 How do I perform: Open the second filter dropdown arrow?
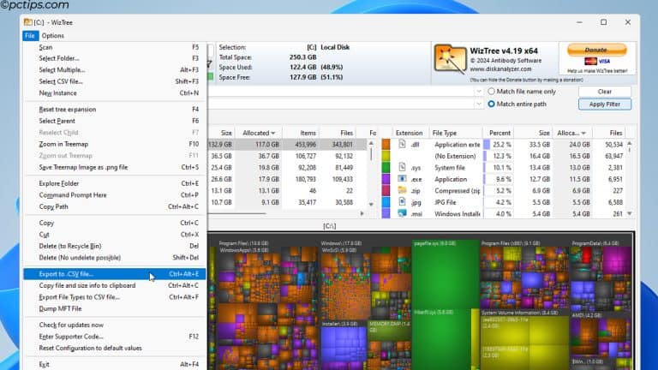click(x=478, y=104)
